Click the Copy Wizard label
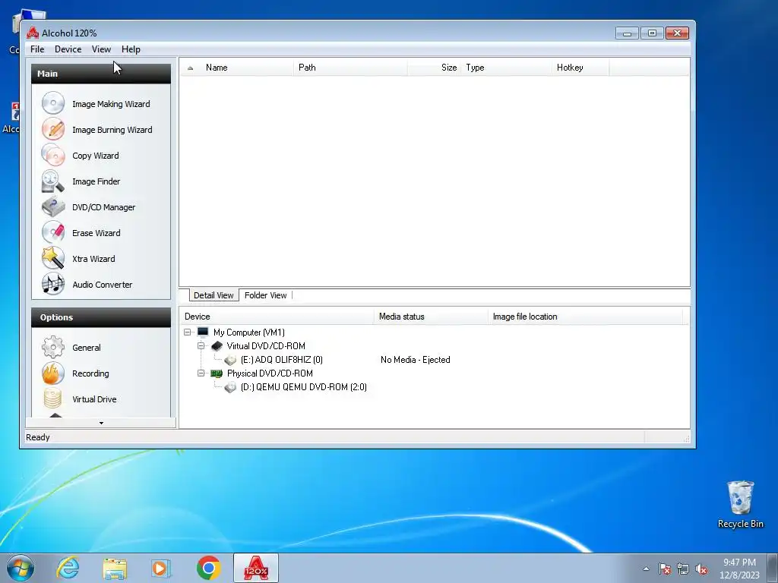 pyautogui.click(x=96, y=156)
